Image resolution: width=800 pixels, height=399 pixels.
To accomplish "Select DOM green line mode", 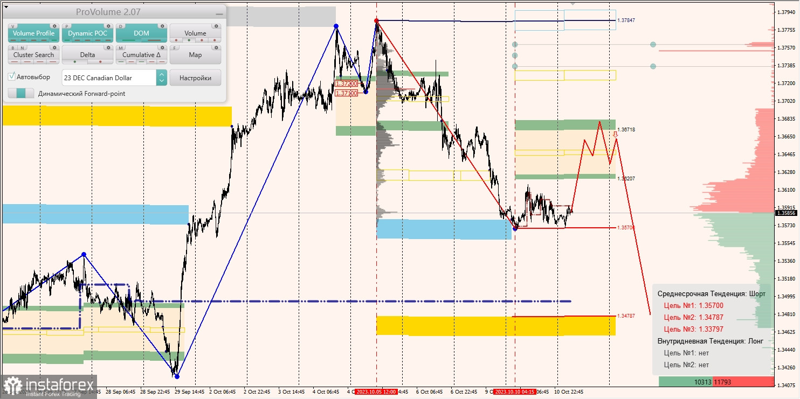I will [129, 40].
